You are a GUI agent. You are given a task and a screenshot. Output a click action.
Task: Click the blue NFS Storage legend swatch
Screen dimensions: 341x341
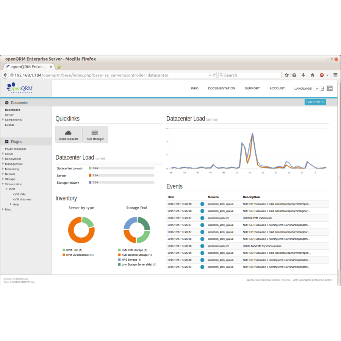pyautogui.click(x=119, y=260)
